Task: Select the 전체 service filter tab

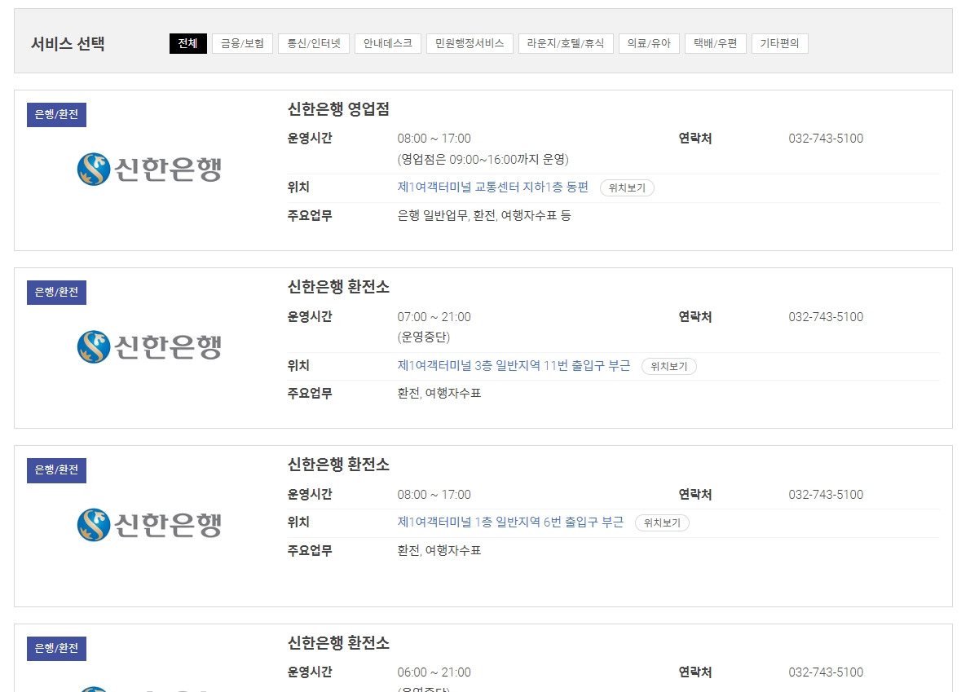Action: coord(188,43)
